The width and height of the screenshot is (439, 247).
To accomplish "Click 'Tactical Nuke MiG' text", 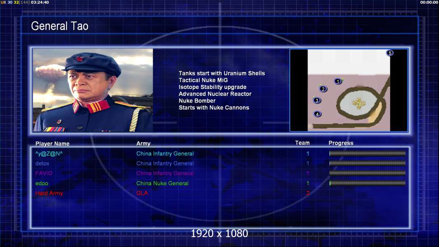I will (203, 80).
